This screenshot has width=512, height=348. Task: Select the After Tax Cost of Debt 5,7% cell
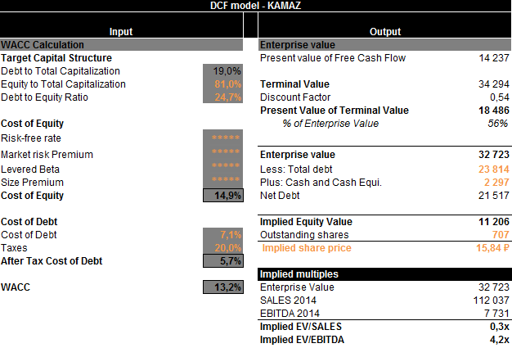[222, 261]
